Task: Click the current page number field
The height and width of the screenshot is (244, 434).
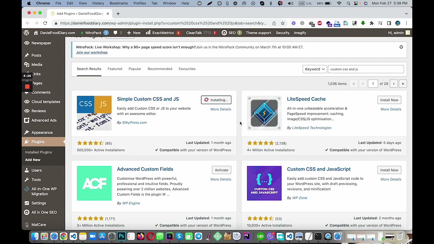Action: pyautogui.click(x=373, y=84)
